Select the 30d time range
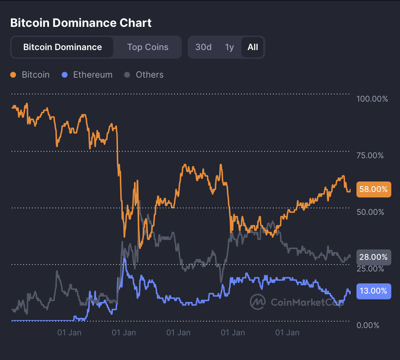Image resolution: width=400 pixels, height=360 pixels. point(203,47)
